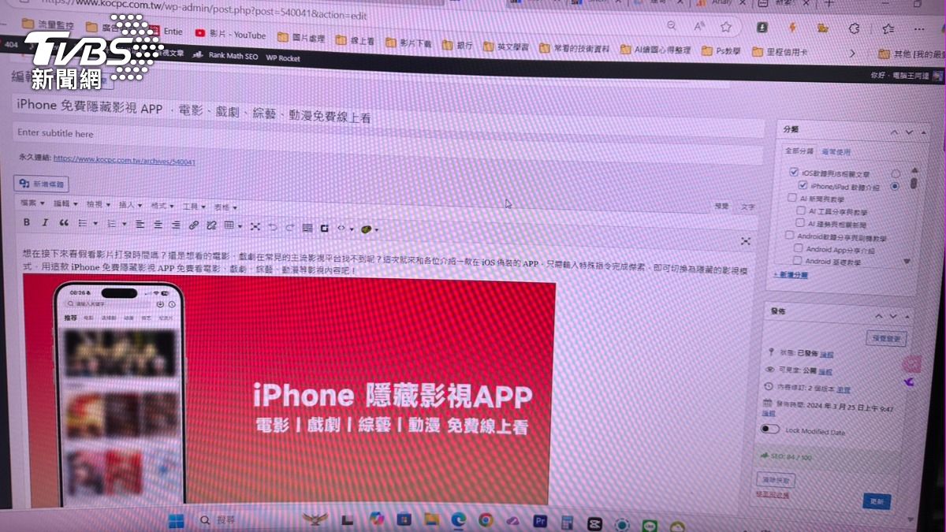This screenshot has height=532, width=946.
Task: Open CapCut from the taskbar
Action: (x=594, y=522)
